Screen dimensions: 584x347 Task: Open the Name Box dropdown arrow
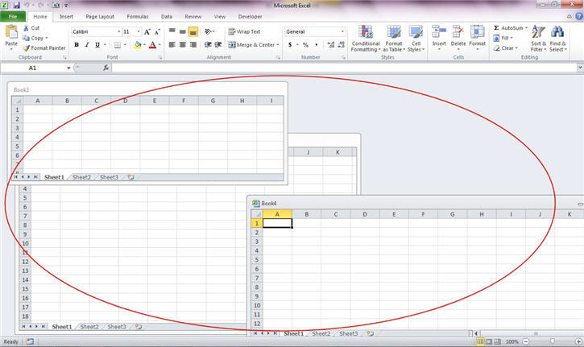click(x=68, y=68)
